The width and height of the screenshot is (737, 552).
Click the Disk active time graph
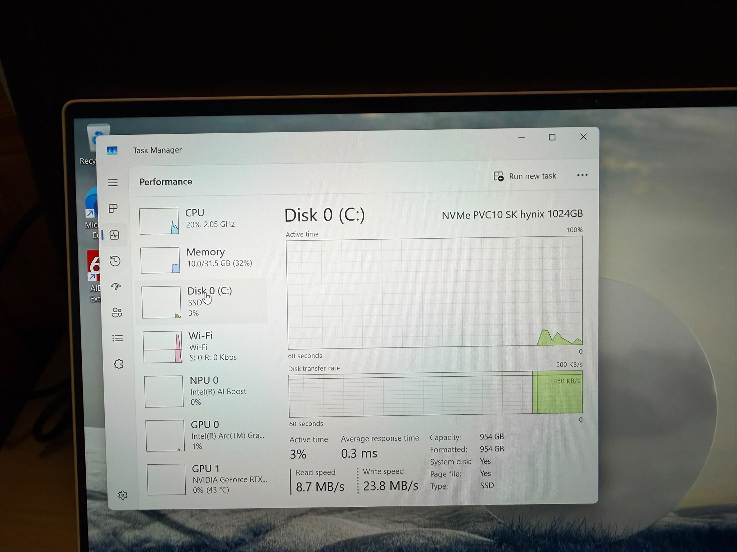point(435,293)
